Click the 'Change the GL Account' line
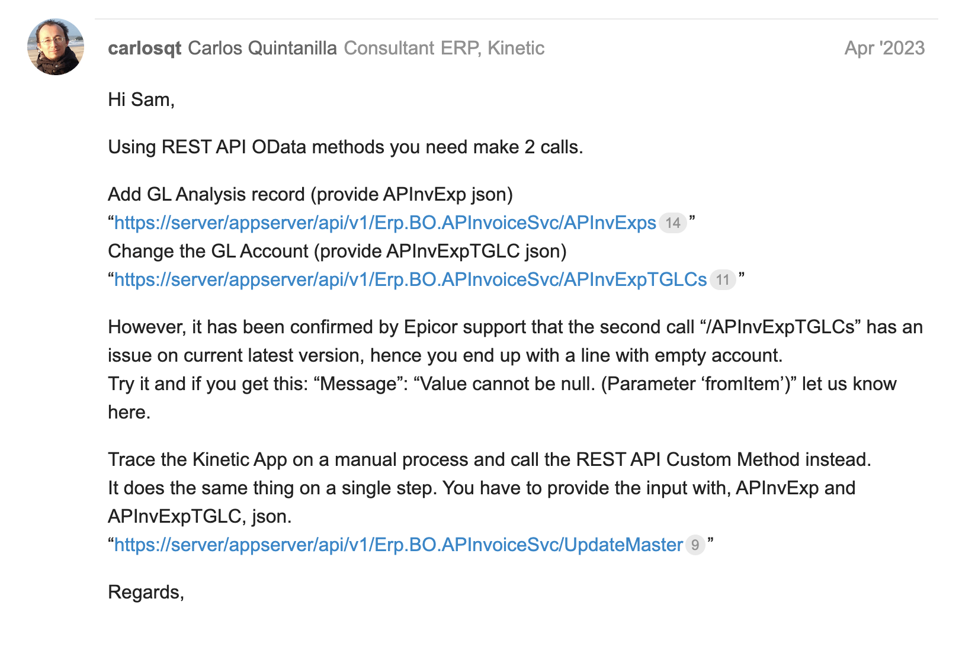The height and width of the screenshot is (650, 975). point(337,251)
